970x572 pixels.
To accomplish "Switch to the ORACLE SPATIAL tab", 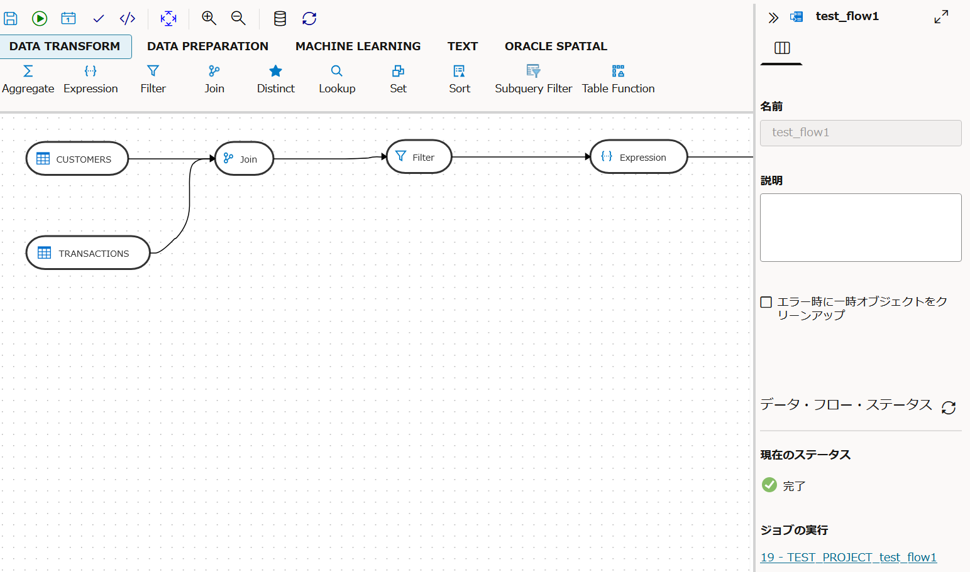I will (556, 46).
